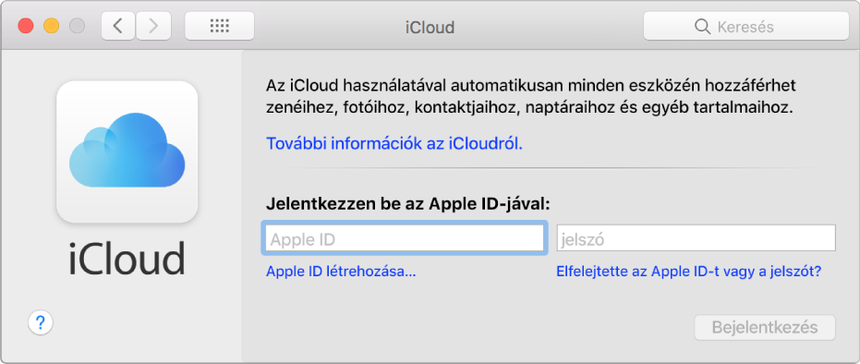Viewport: 860px width, 364px height.
Task: Close the iCloud window with red button
Action: point(26,26)
